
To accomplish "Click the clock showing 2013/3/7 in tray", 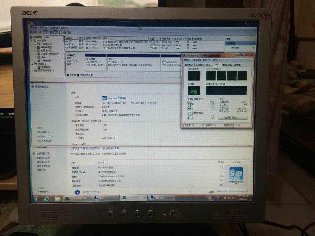I will tap(243, 198).
